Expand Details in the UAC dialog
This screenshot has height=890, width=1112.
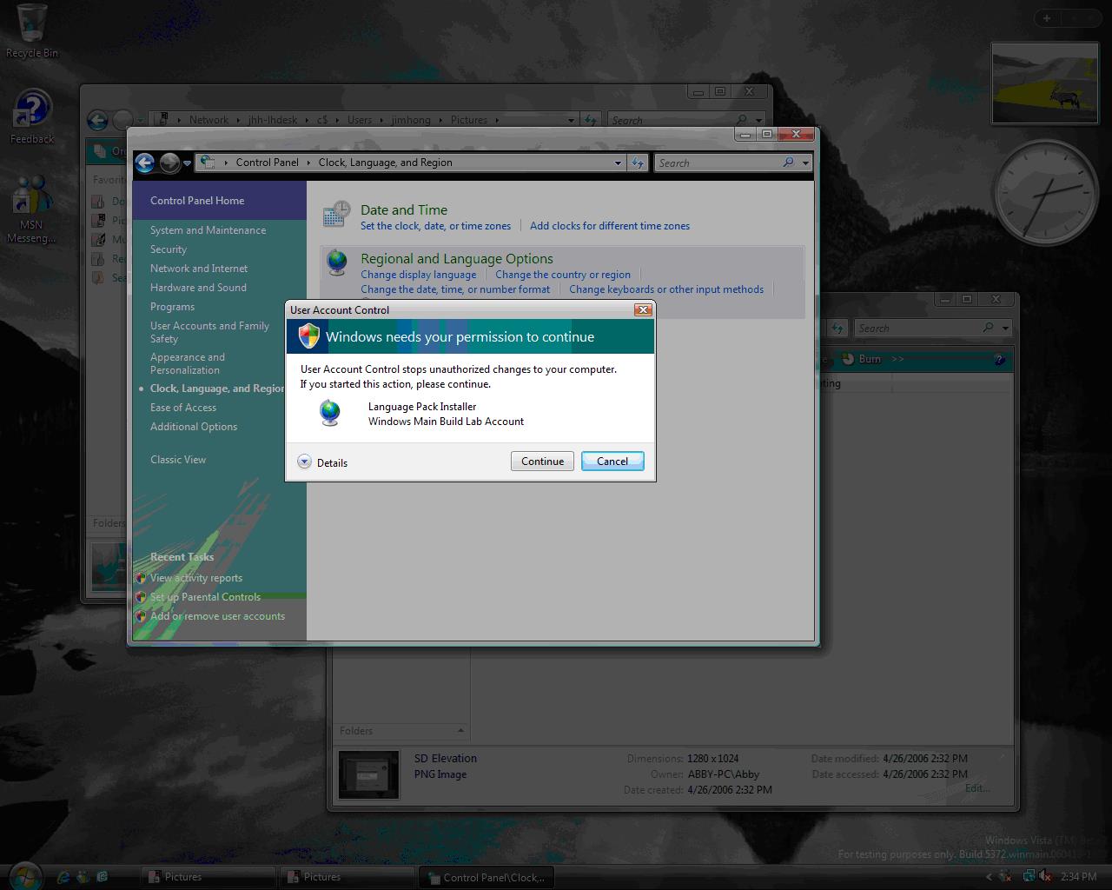[322, 462]
